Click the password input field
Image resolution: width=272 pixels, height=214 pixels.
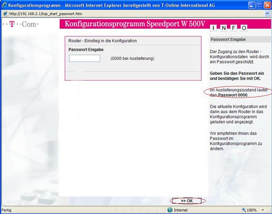[x=84, y=58]
